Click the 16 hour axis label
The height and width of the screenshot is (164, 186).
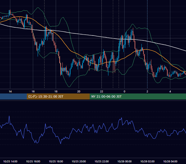pyautogui.click(x=33, y=92)
